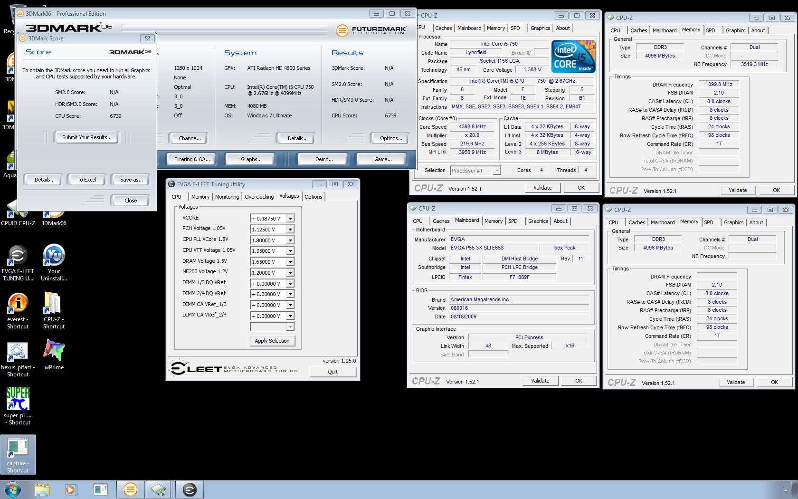This screenshot has width=798, height=499.
Task: Click Options button under Results
Action: (391, 138)
